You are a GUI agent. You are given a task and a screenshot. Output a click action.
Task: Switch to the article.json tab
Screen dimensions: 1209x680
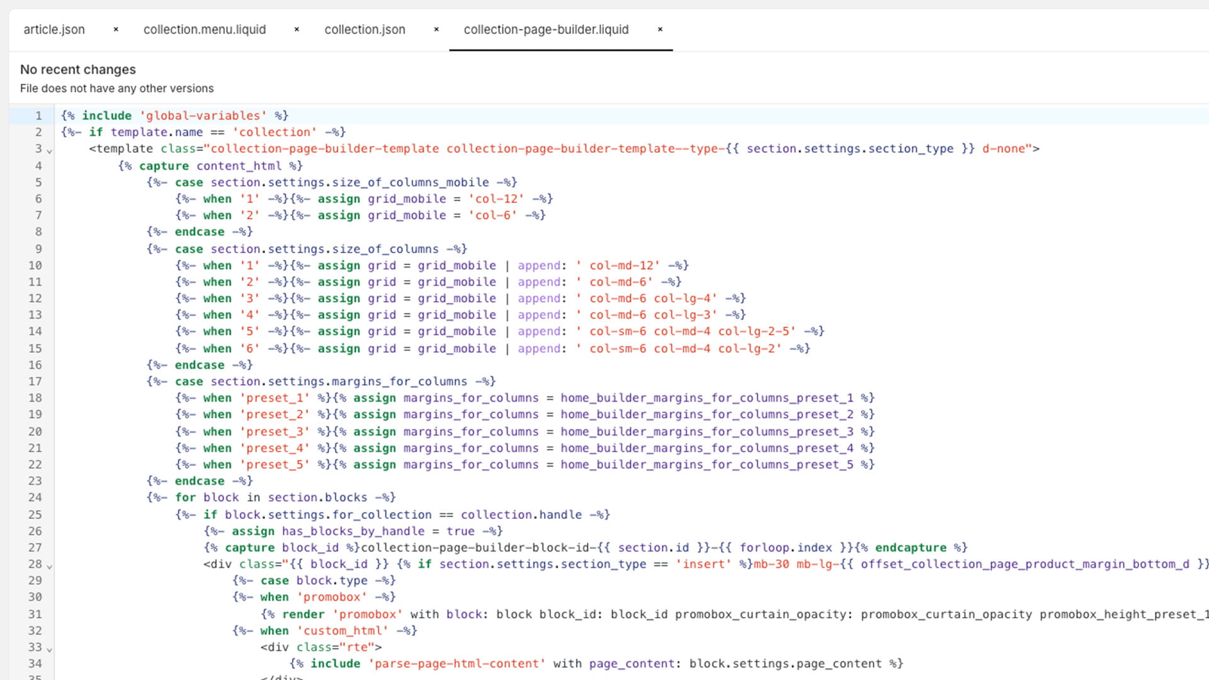pyautogui.click(x=54, y=30)
